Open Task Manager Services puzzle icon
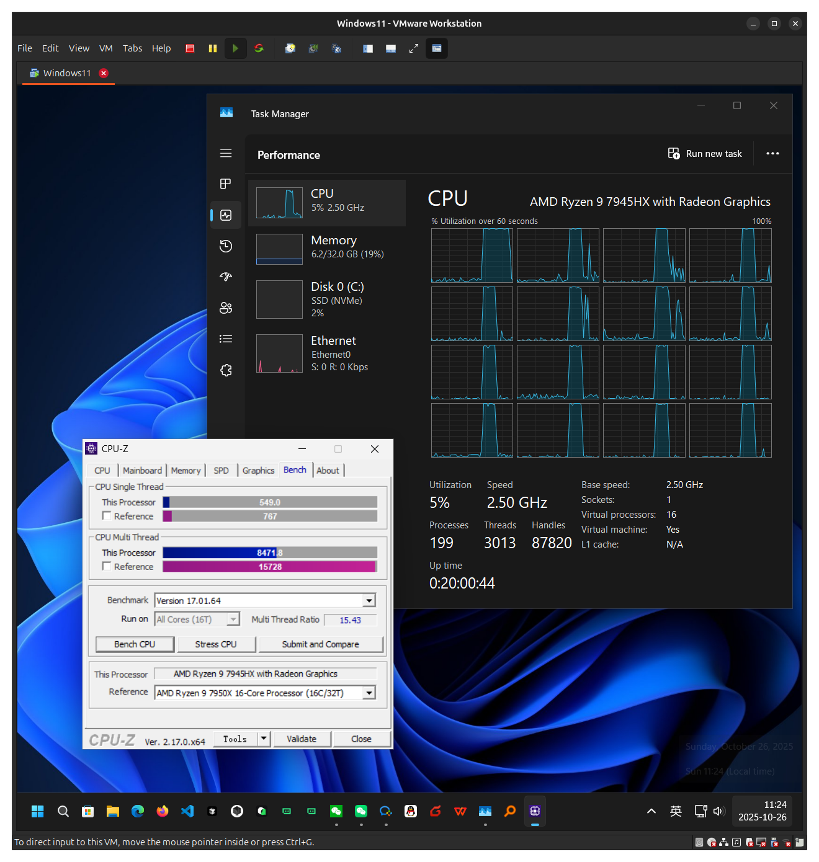 pyautogui.click(x=226, y=370)
